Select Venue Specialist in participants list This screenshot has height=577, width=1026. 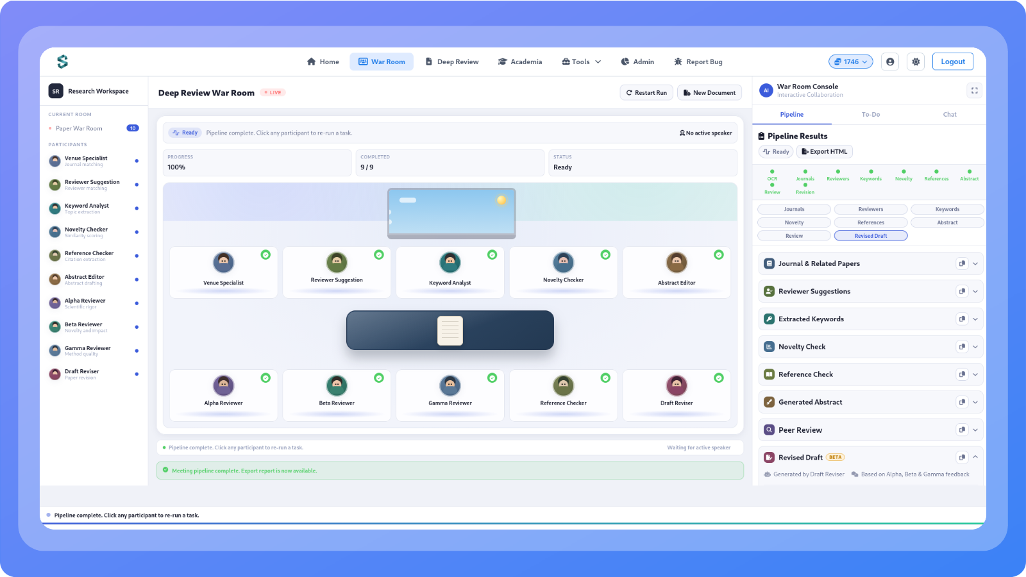[94, 161]
